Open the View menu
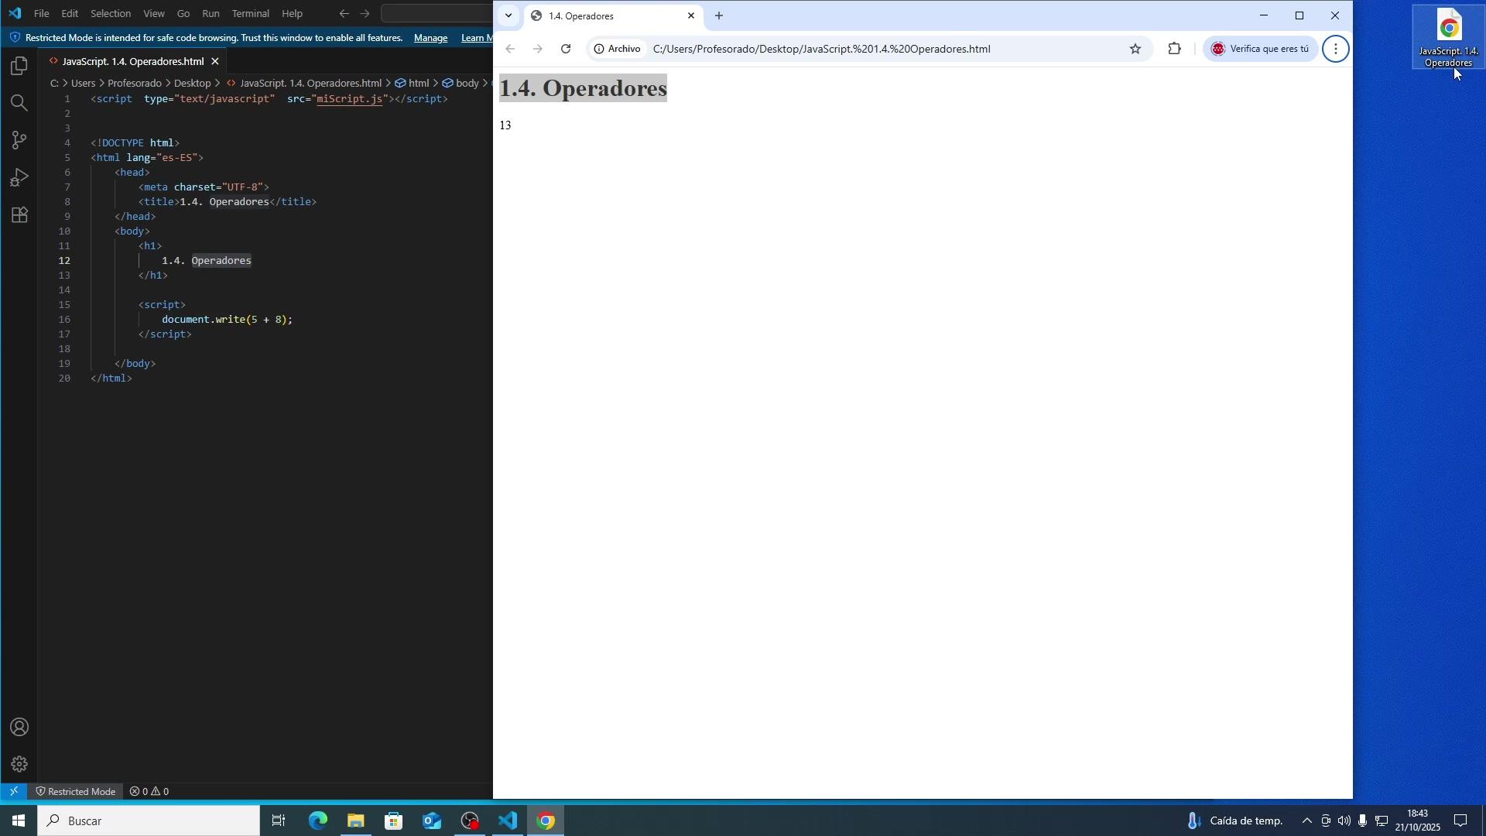 pos(154,13)
